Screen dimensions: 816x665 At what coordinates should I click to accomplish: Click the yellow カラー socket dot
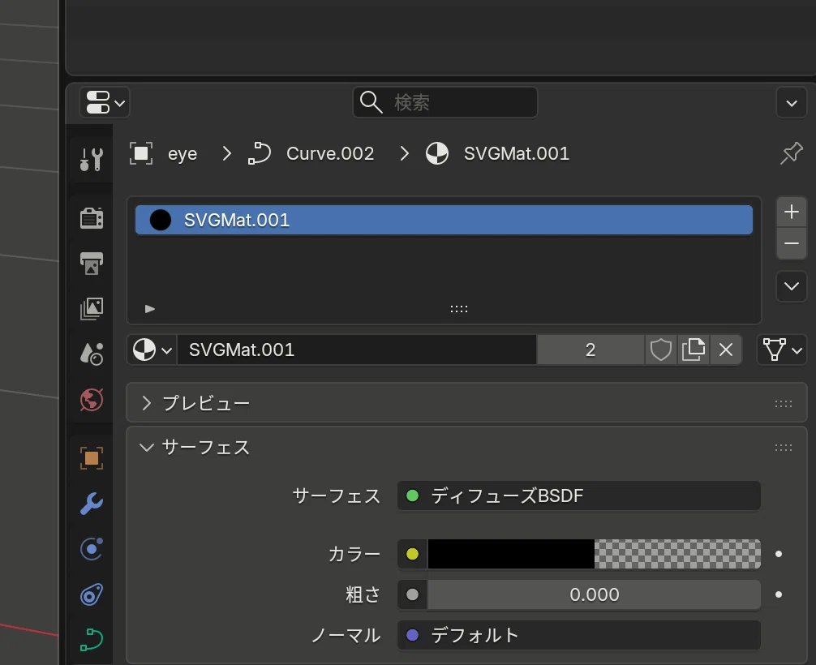click(x=412, y=554)
